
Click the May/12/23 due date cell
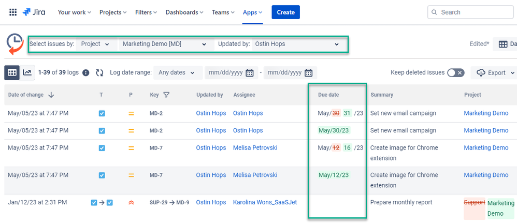pos(334,175)
